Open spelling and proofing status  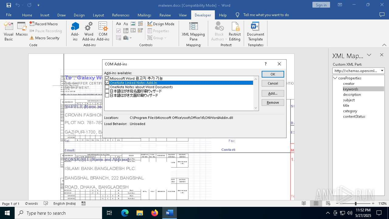[x=46, y=203]
